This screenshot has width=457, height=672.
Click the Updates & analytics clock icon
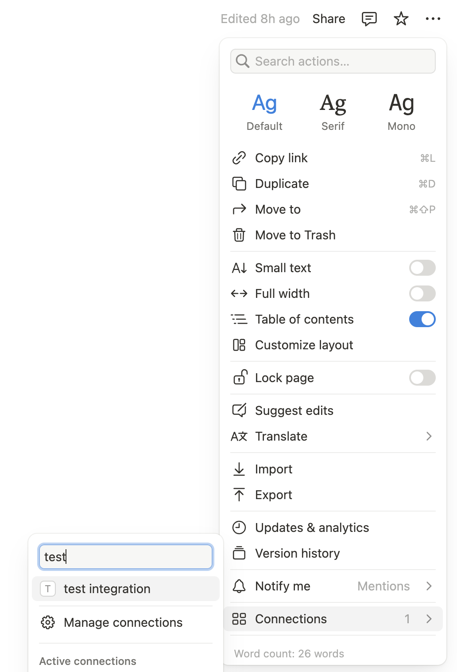click(x=239, y=527)
